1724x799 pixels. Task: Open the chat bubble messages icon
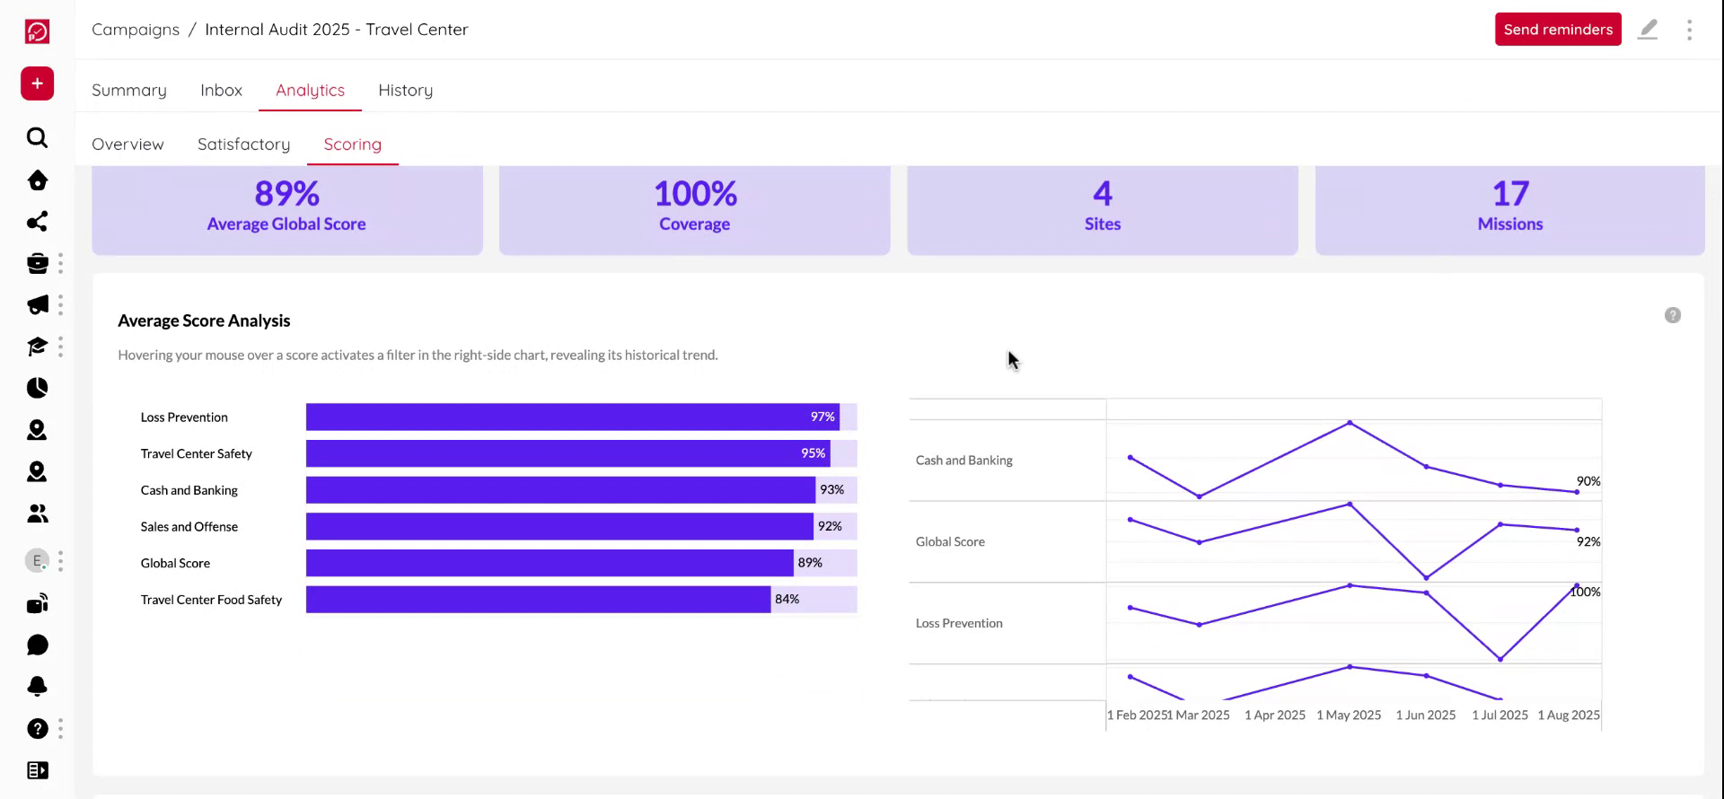[x=37, y=645]
